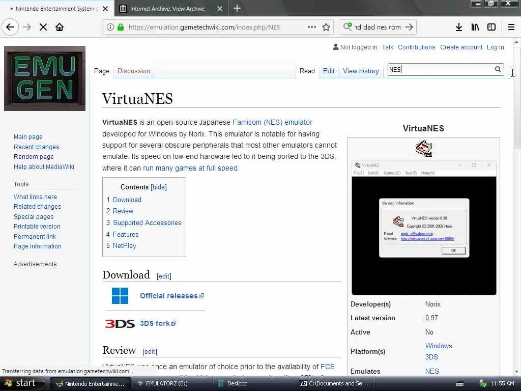This screenshot has height=391, width=521.
Task: Toggle the sidebar view icon
Action: tap(491, 27)
